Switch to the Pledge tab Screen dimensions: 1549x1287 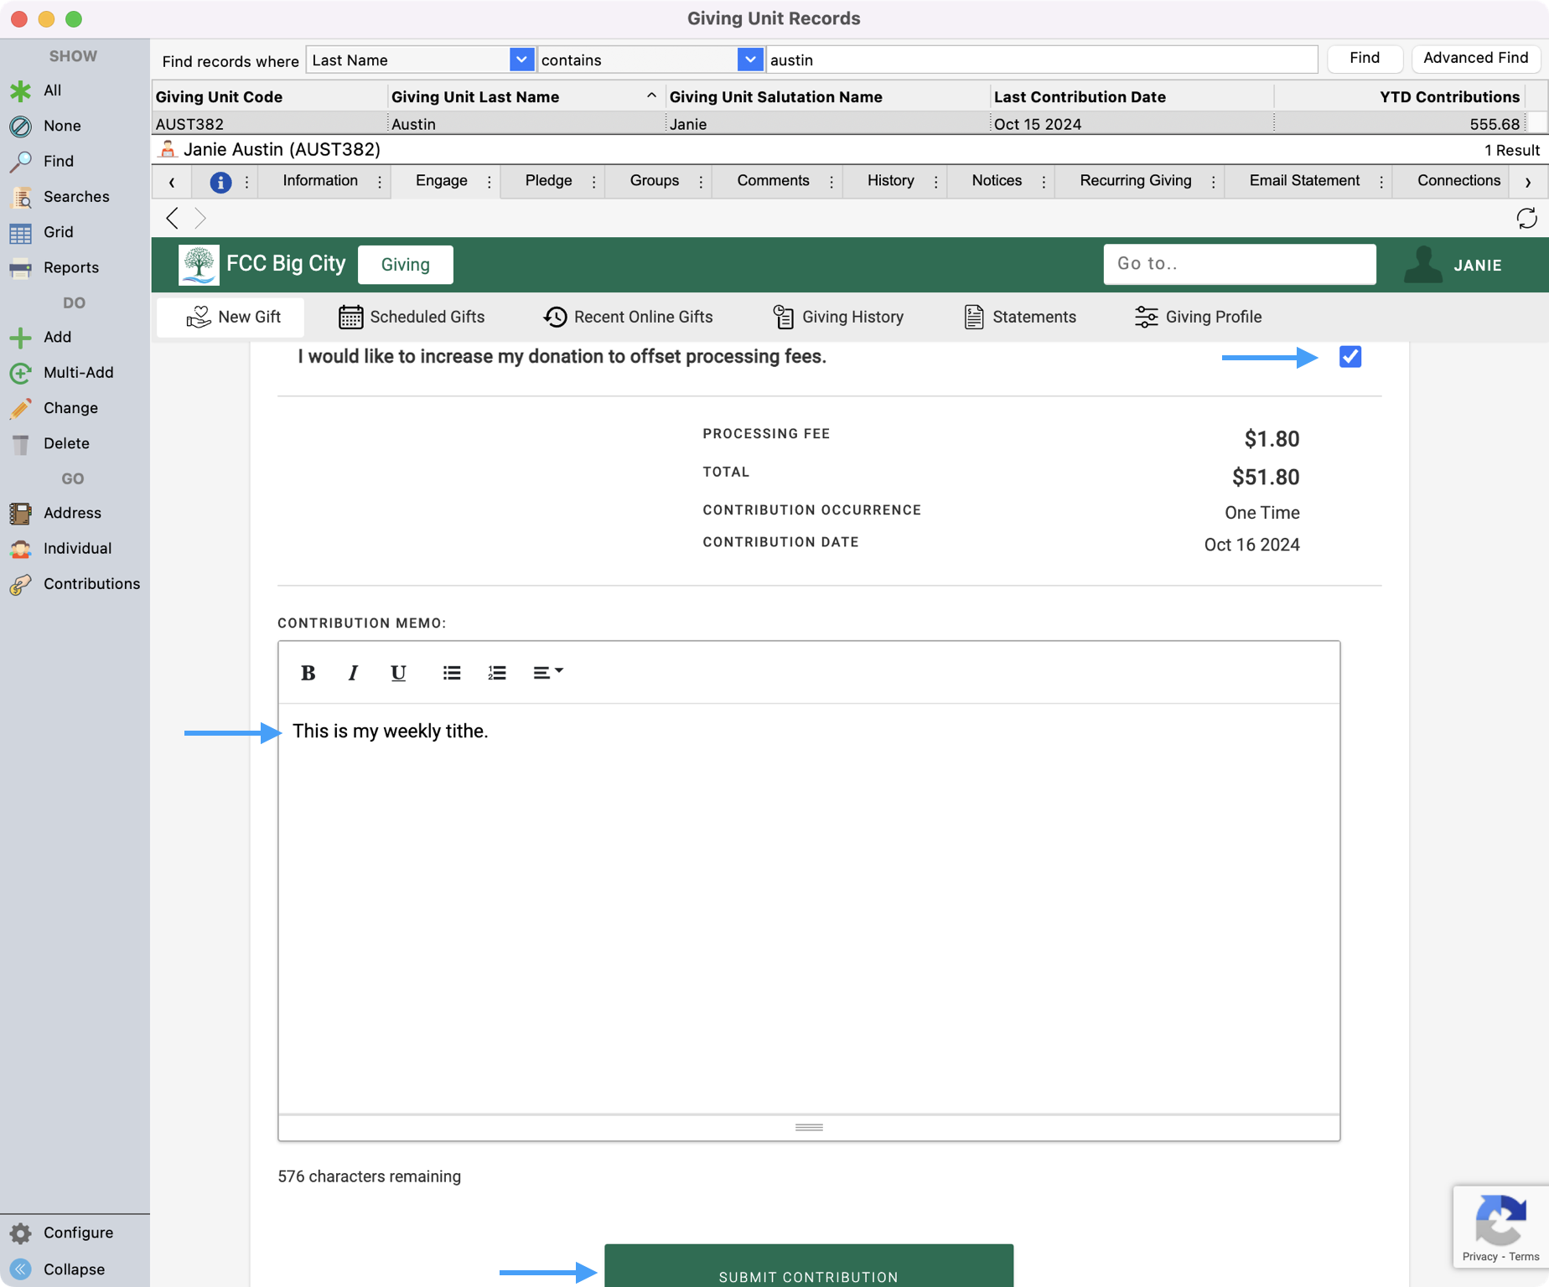point(548,181)
